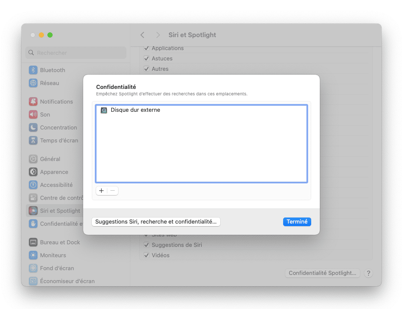This screenshot has height=309, width=409.
Task: Uncheck the Astuces checkbox
Action: [x=147, y=59]
